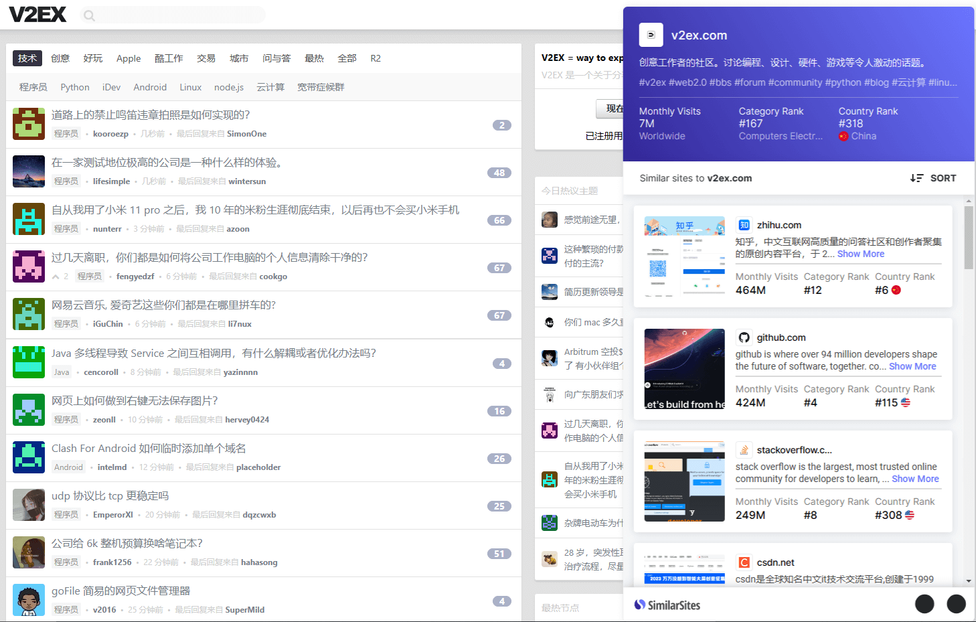Click scrollbar down arrow in SimilarSites panel

tap(969, 581)
